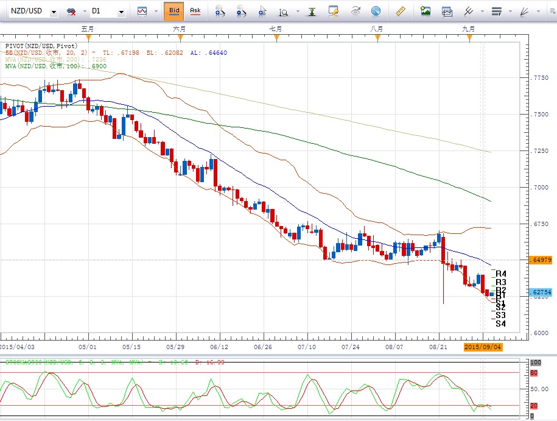557x421 pixels.
Task: Open the toolbar overflow menu
Action: (552, 12)
